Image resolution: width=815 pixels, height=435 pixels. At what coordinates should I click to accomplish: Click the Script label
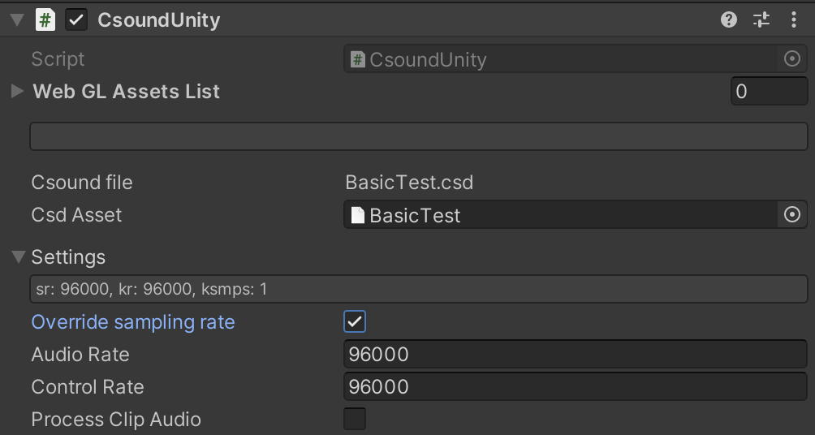coord(58,59)
